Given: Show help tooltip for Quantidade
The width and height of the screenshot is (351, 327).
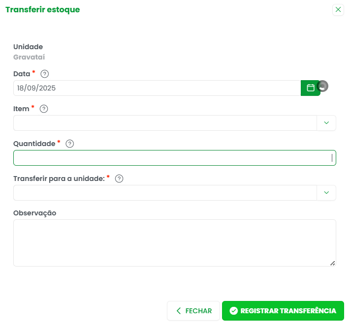Looking at the screenshot, I should click(69, 144).
